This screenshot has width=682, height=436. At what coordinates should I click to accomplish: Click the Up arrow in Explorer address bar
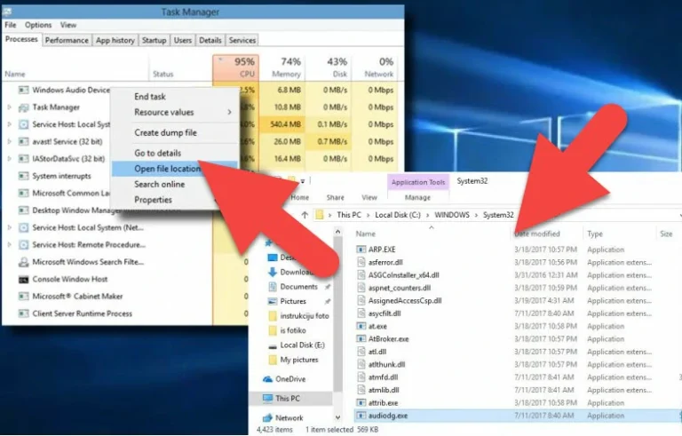[305, 215]
